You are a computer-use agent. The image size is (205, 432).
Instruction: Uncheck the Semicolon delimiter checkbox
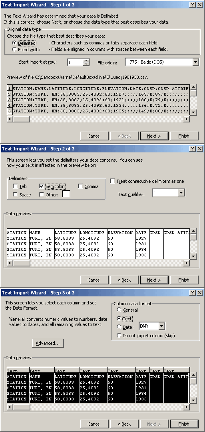(42, 186)
